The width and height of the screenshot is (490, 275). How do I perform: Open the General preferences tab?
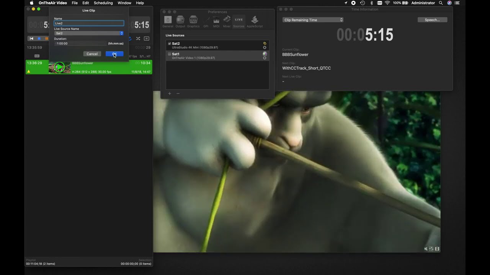(168, 22)
